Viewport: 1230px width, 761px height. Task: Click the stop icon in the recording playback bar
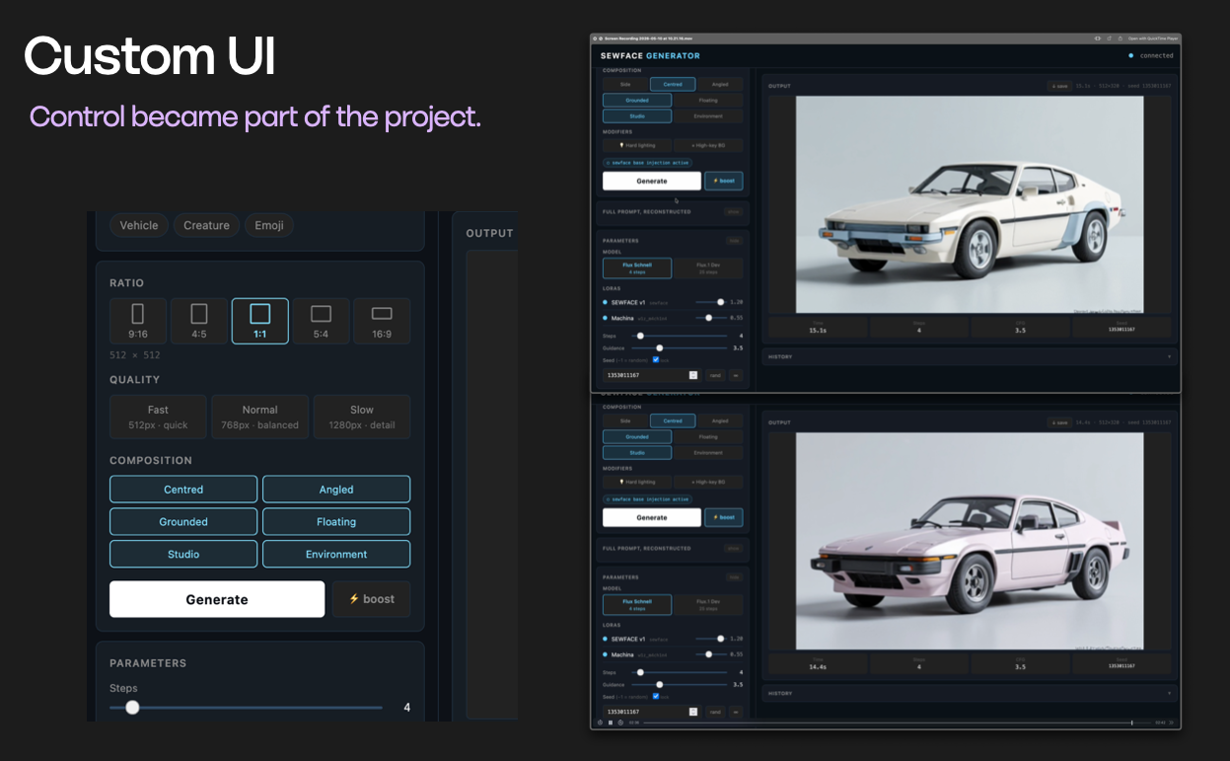click(x=611, y=723)
